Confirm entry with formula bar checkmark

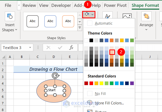point(60,47)
